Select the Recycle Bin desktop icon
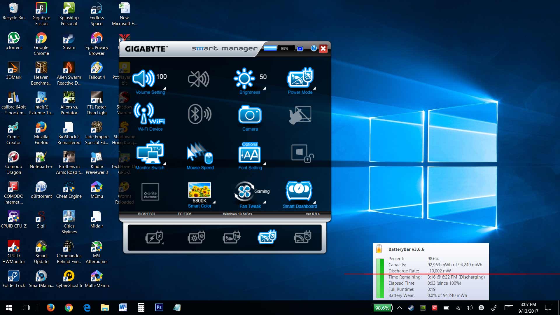560x315 pixels. pyautogui.click(x=13, y=12)
